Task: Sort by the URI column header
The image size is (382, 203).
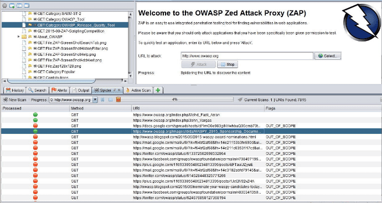Action: [198, 108]
